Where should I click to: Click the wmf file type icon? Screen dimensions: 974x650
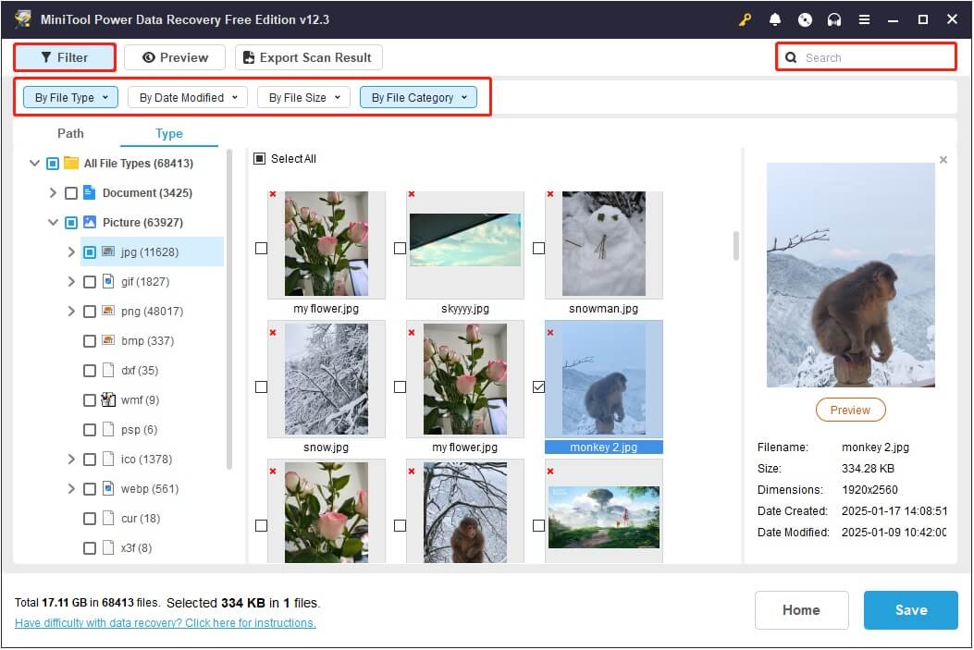pos(108,399)
